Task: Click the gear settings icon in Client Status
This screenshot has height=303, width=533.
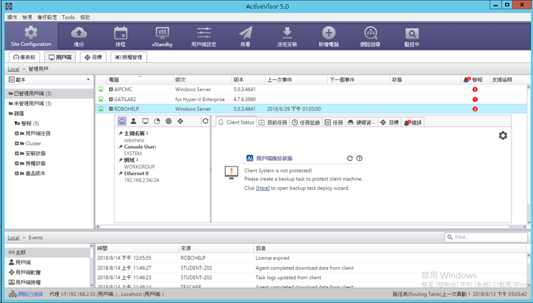Action: pyautogui.click(x=503, y=135)
